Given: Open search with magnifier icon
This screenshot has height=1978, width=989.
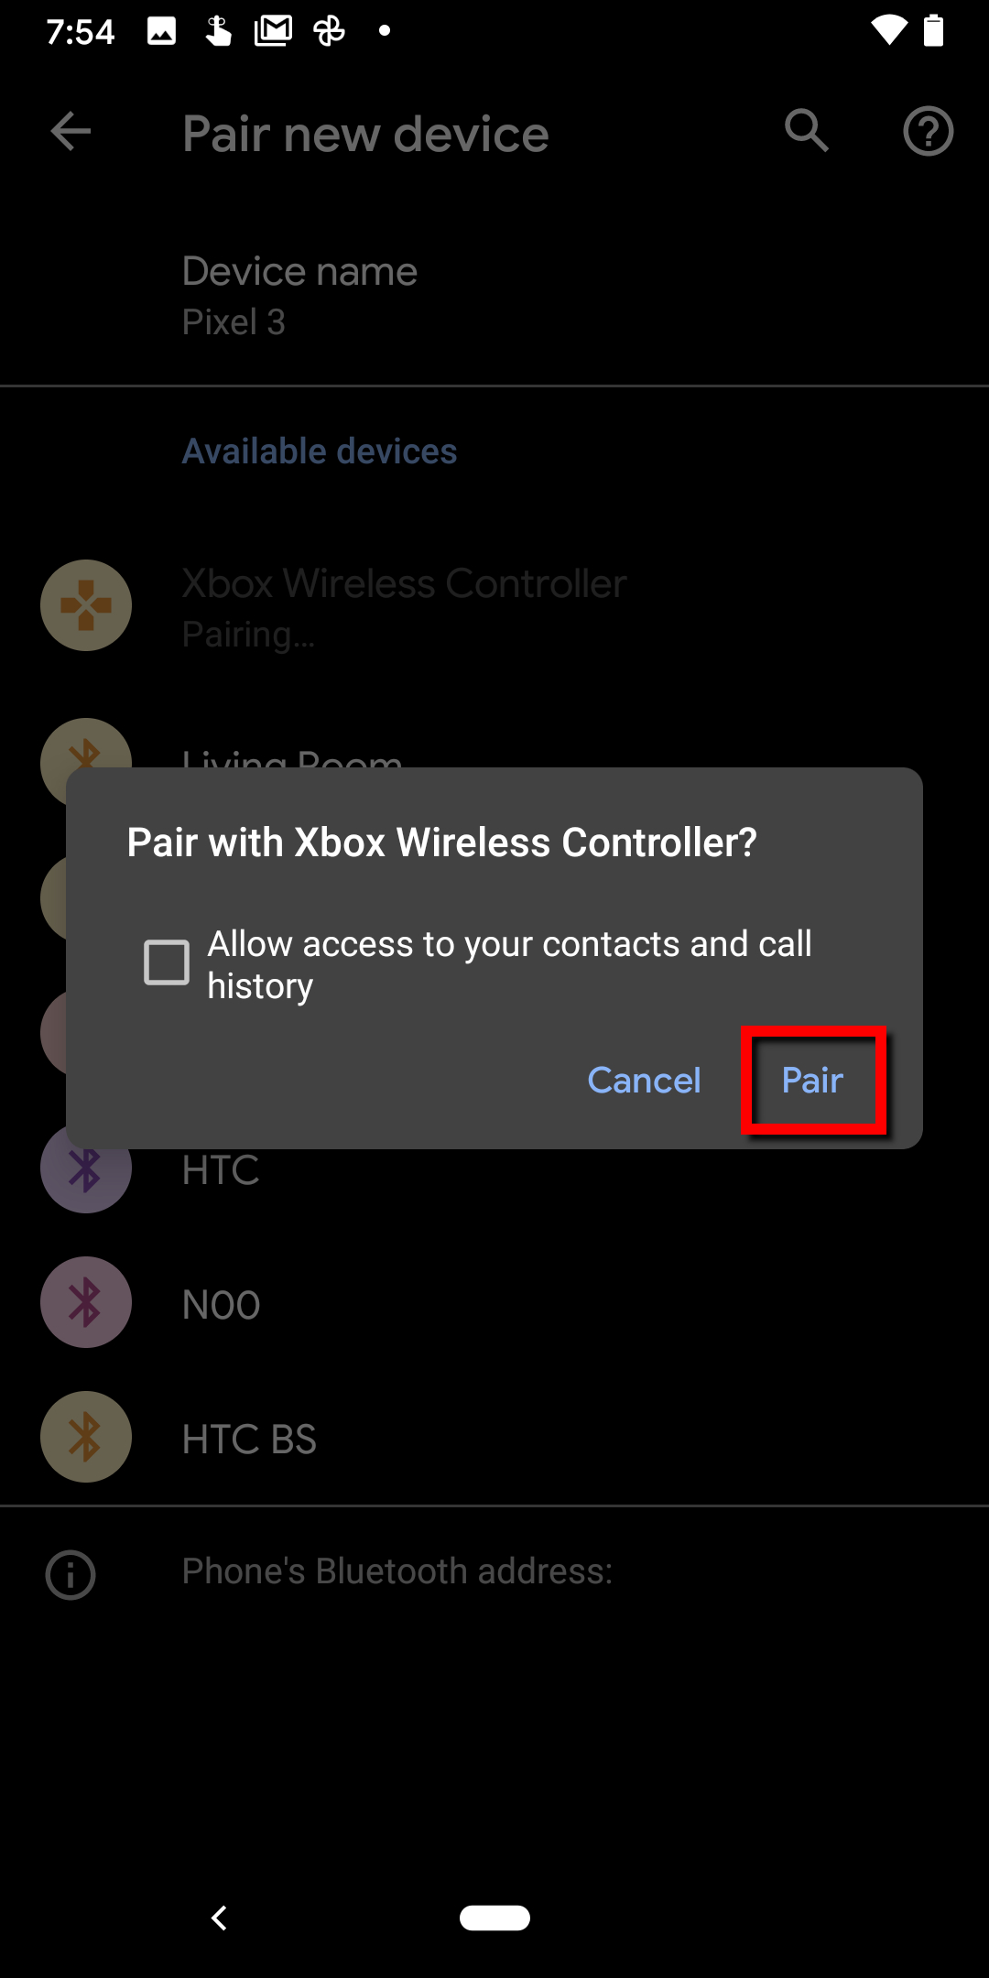Looking at the screenshot, I should 807,131.
